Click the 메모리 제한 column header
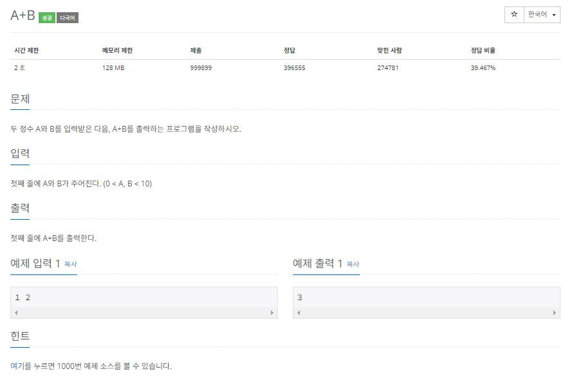The image size is (574, 376). [118, 51]
